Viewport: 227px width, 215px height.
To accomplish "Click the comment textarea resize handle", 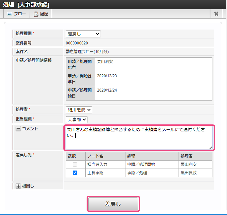I will [x=210, y=147].
